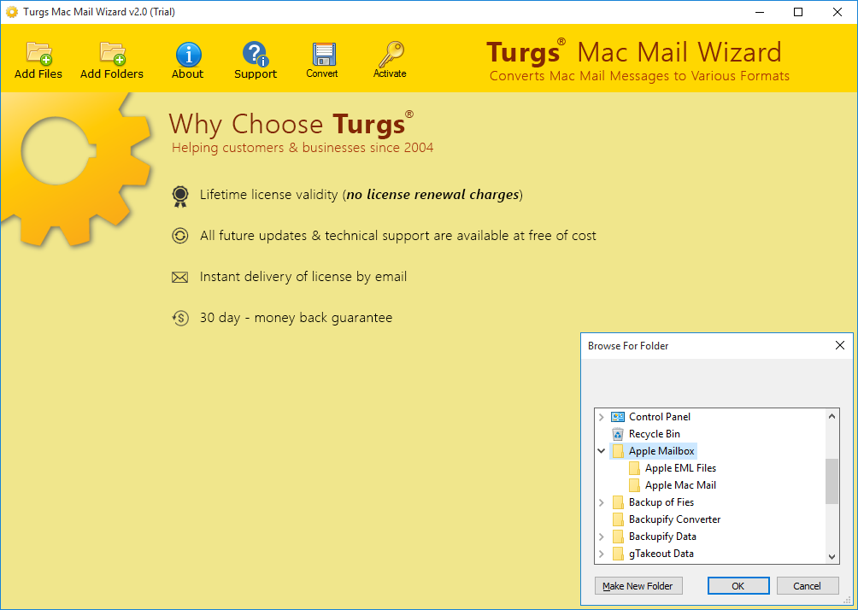Select the Apple EML Files entry

coord(680,468)
